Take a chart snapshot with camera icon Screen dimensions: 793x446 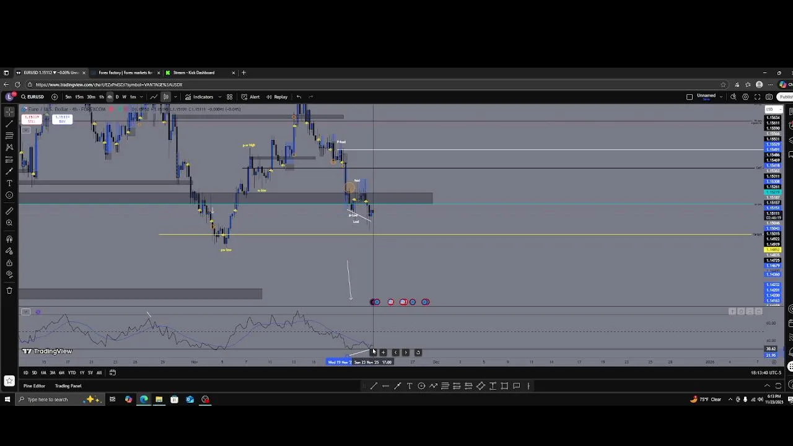[x=769, y=97]
